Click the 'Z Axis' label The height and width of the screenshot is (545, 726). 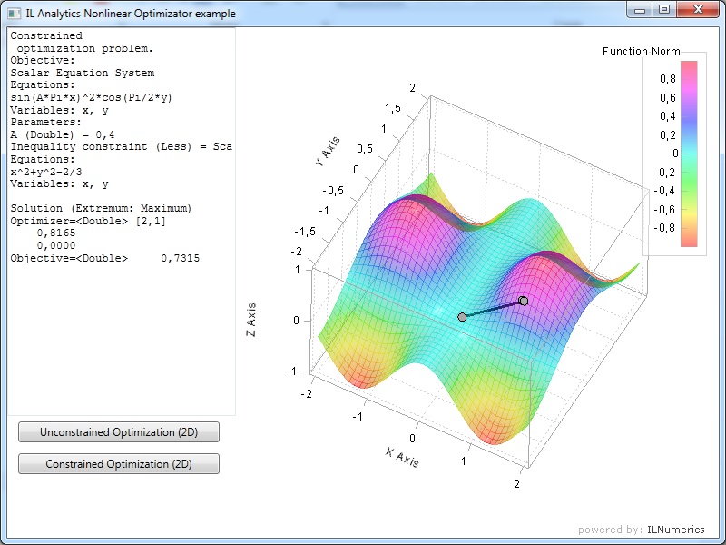[x=251, y=320]
